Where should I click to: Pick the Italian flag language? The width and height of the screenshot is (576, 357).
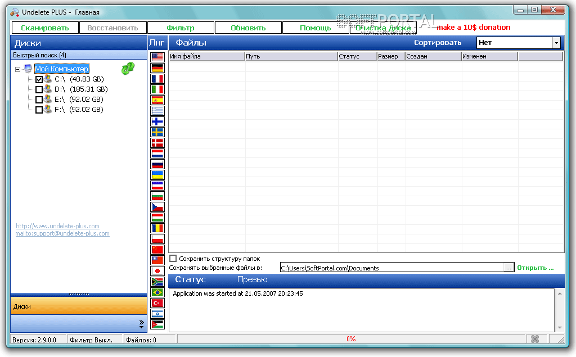[157, 89]
